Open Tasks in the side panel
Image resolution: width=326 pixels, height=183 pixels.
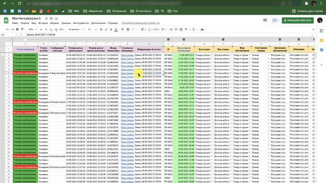tap(321, 50)
